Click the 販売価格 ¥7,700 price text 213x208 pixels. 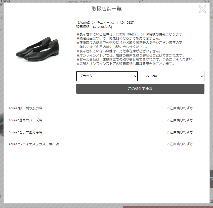(94, 27)
